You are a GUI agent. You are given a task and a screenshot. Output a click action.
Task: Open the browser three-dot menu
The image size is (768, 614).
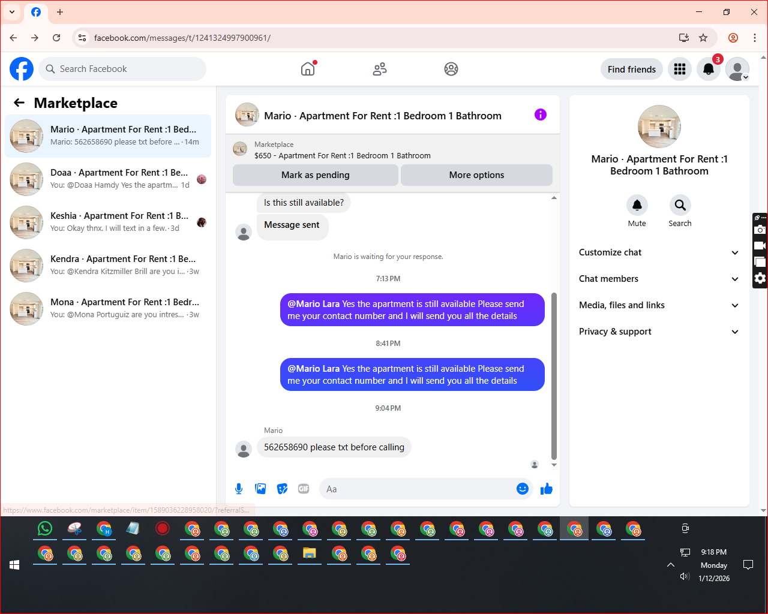pos(755,38)
